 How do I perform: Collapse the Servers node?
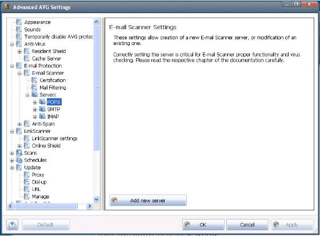pos(27,95)
